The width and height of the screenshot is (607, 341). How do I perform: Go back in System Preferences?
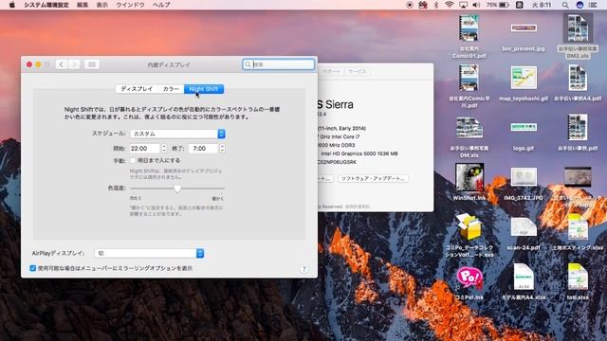click(x=62, y=64)
